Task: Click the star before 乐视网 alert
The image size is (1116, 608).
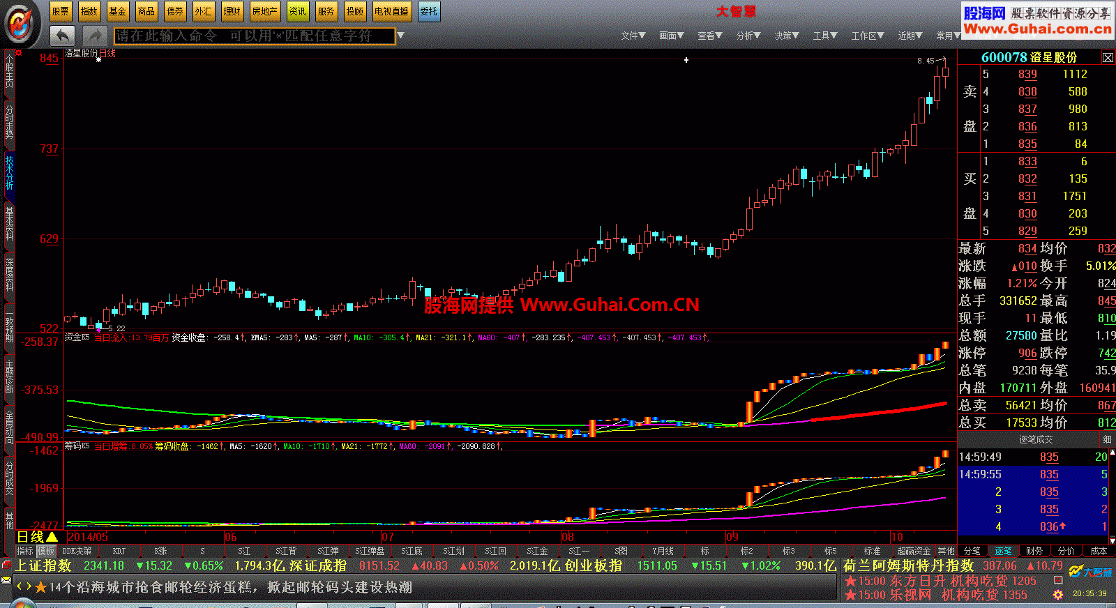Action: pos(850,595)
